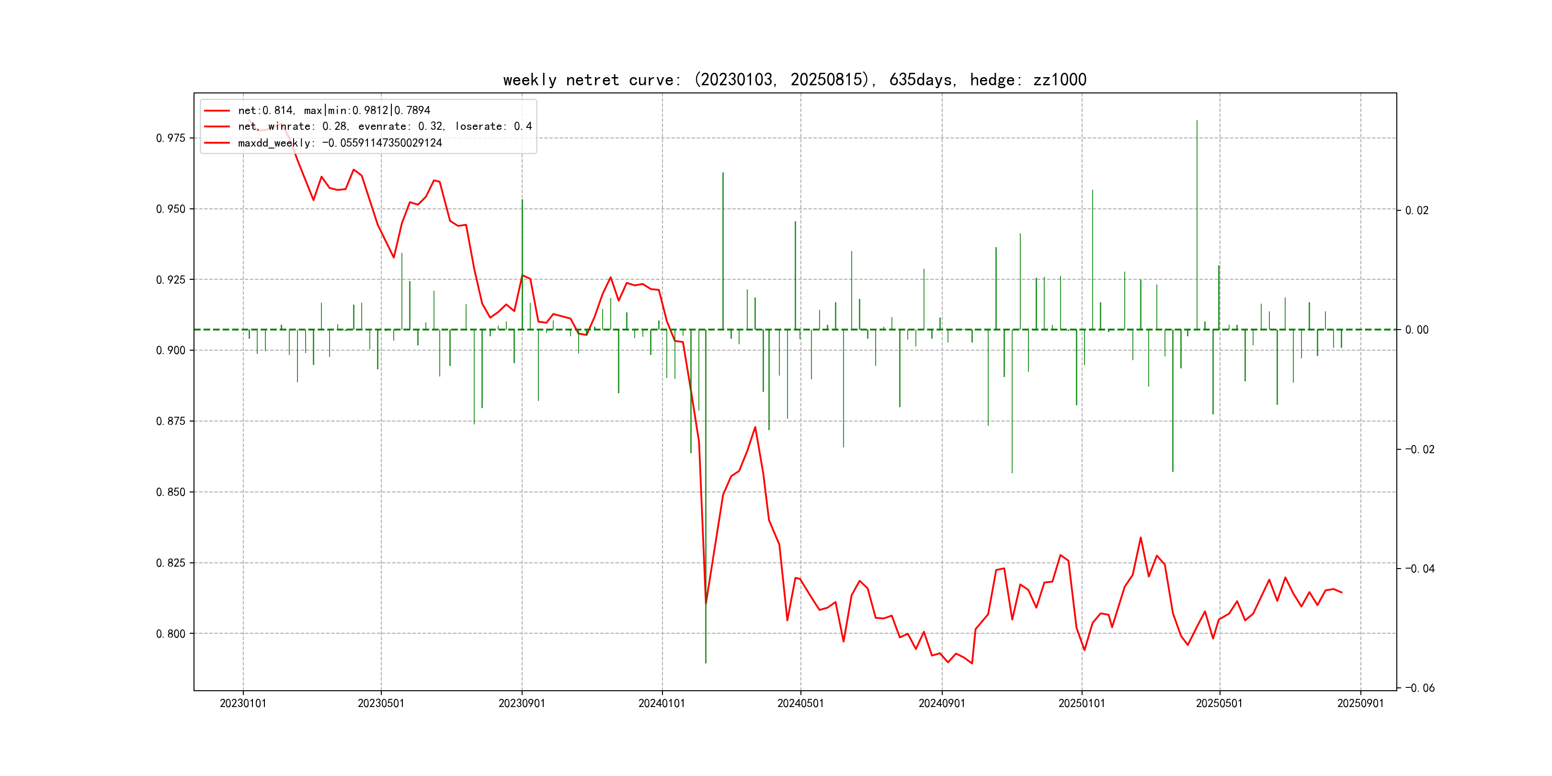This screenshot has width=1552, height=776.
Task: Click the right y-axis label 0.02
Action: [1416, 210]
